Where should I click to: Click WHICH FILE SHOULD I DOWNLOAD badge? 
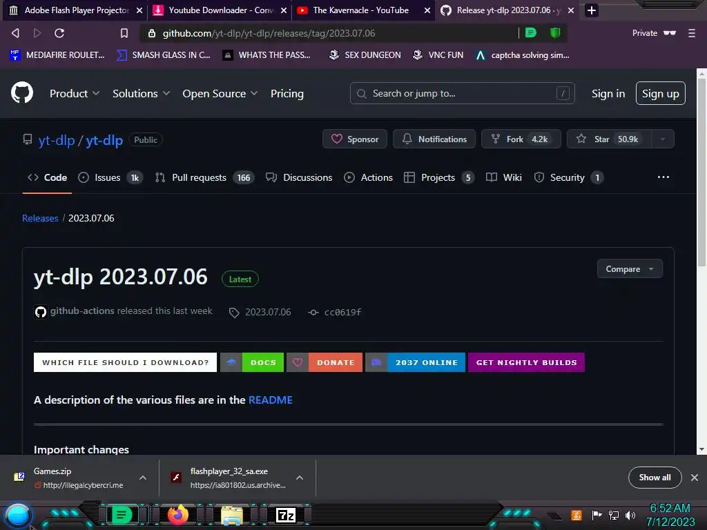(125, 362)
